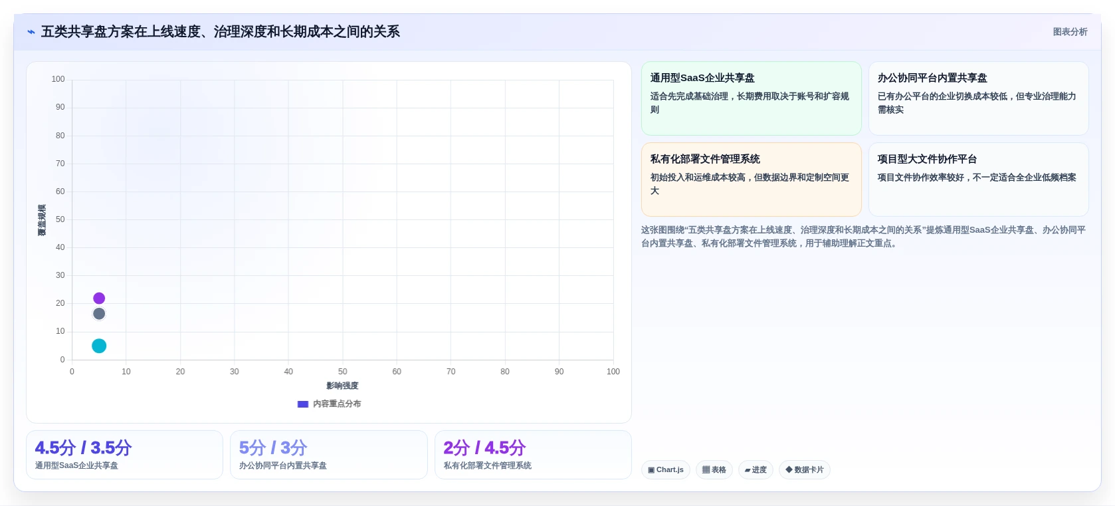Open the 私有化部署文件管理系统 orange card
The height and width of the screenshot is (506, 1115).
751,180
